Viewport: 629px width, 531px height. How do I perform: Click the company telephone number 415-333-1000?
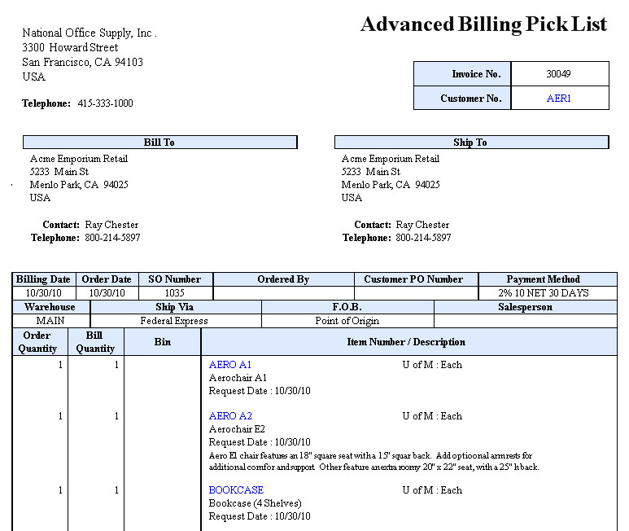click(x=105, y=103)
